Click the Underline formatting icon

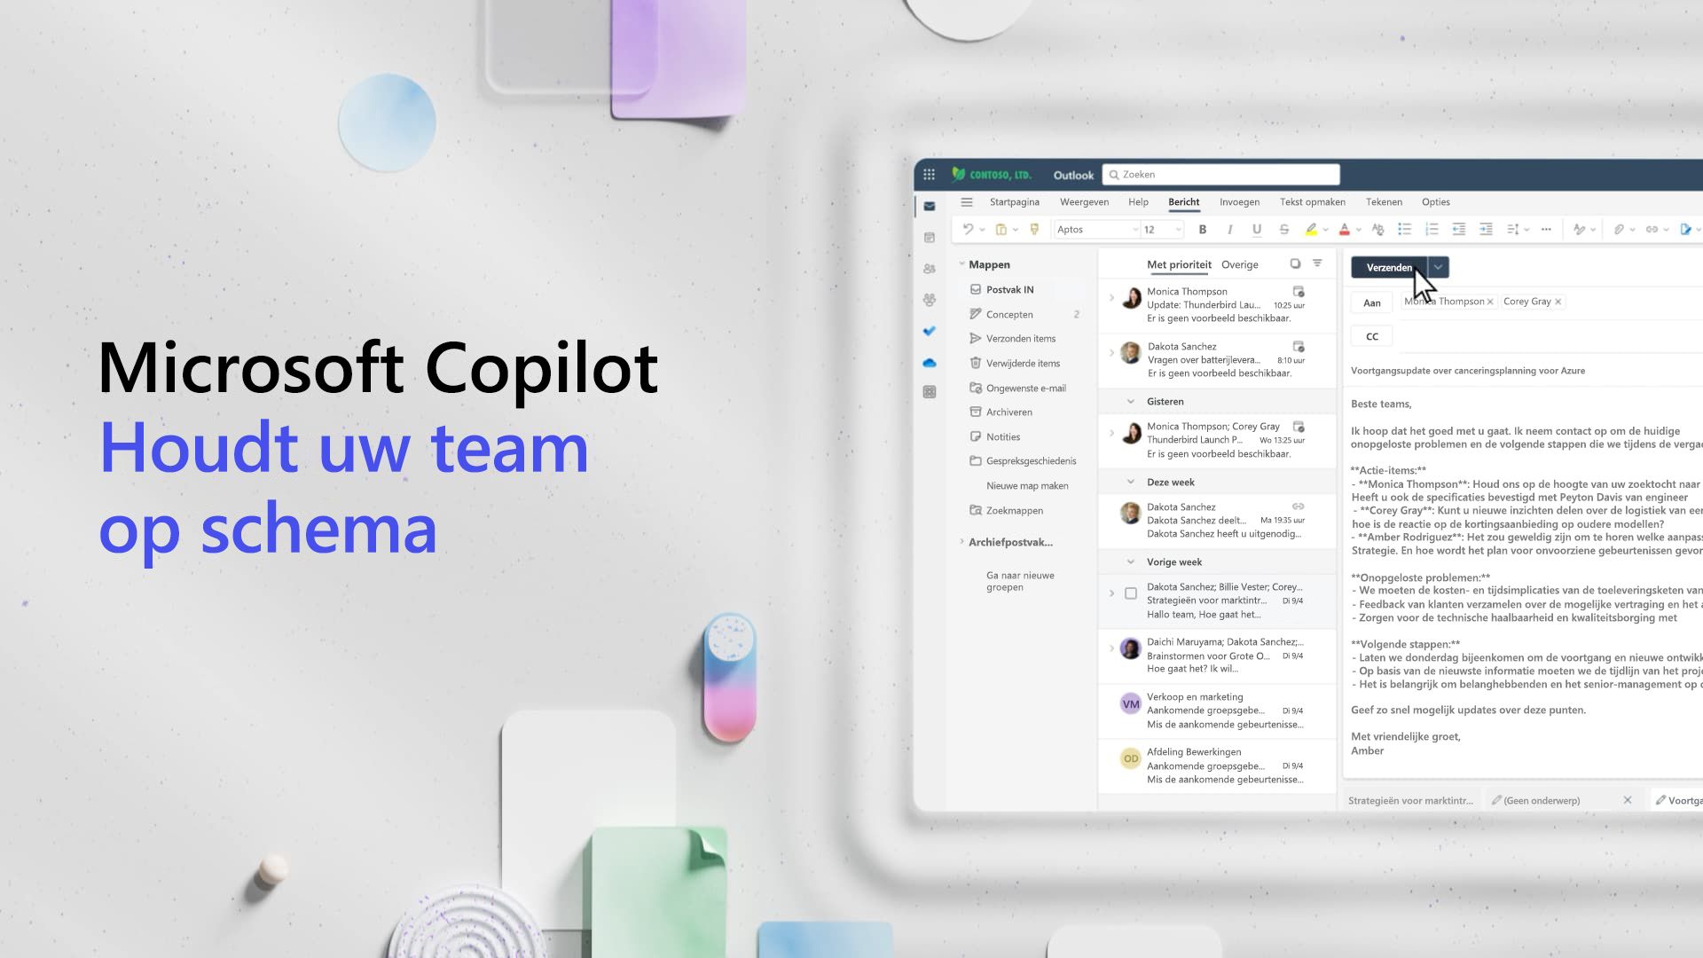(x=1256, y=228)
